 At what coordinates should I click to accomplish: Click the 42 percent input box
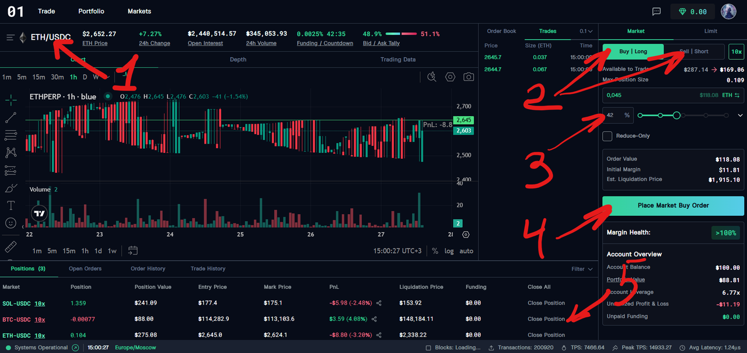[x=617, y=116]
